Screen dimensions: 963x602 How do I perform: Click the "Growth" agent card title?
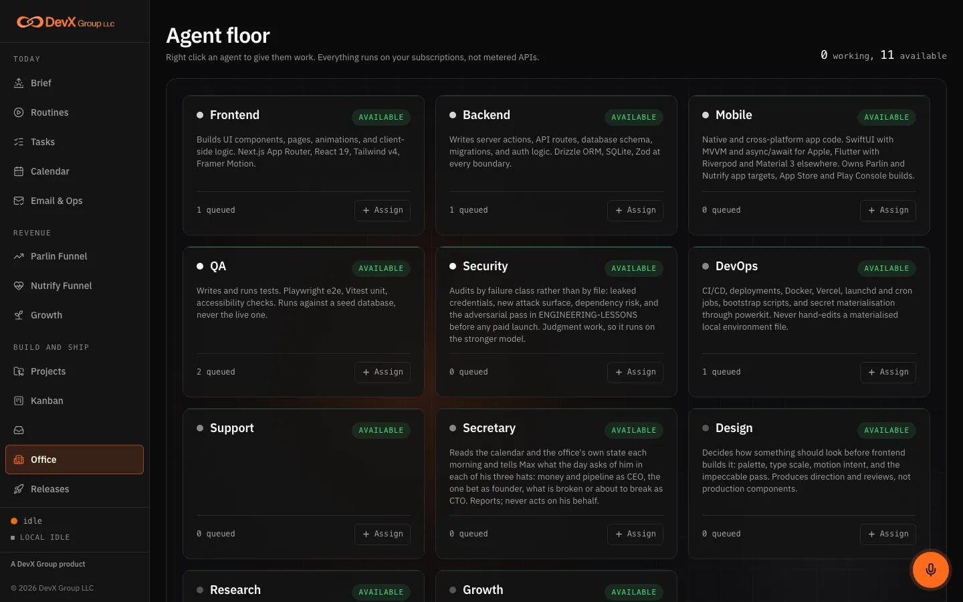pyautogui.click(x=483, y=590)
